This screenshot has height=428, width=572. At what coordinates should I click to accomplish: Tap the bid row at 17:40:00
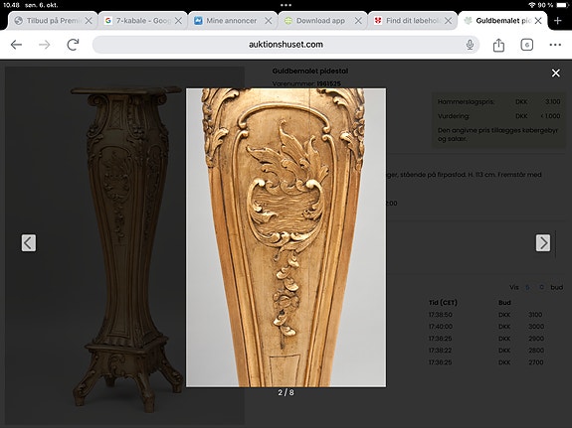[x=486, y=327]
